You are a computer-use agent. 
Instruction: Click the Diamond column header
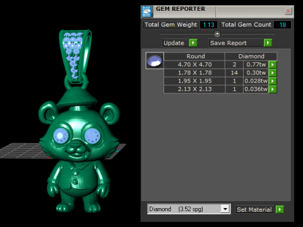251,56
